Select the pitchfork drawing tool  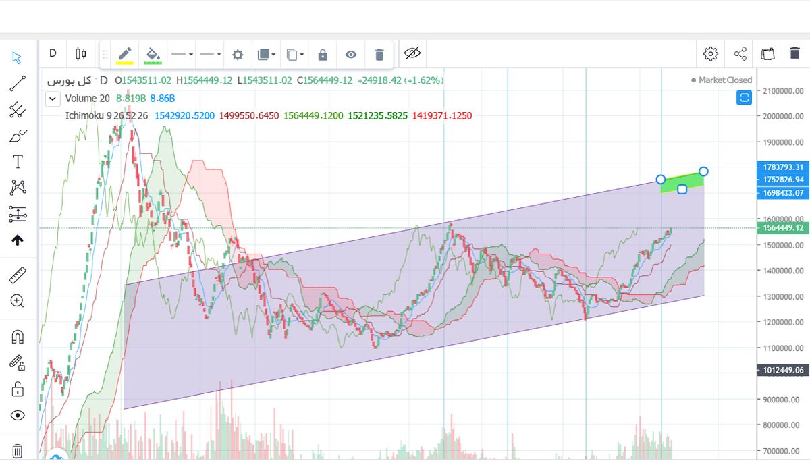(x=18, y=110)
